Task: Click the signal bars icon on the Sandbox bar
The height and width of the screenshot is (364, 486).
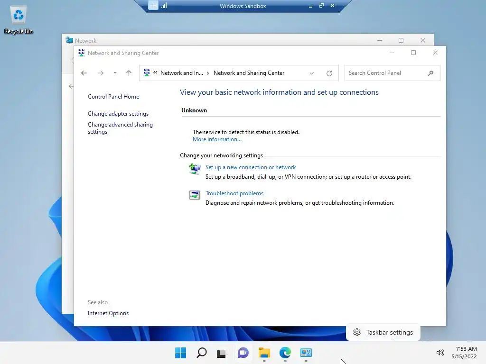Action: tap(164, 5)
